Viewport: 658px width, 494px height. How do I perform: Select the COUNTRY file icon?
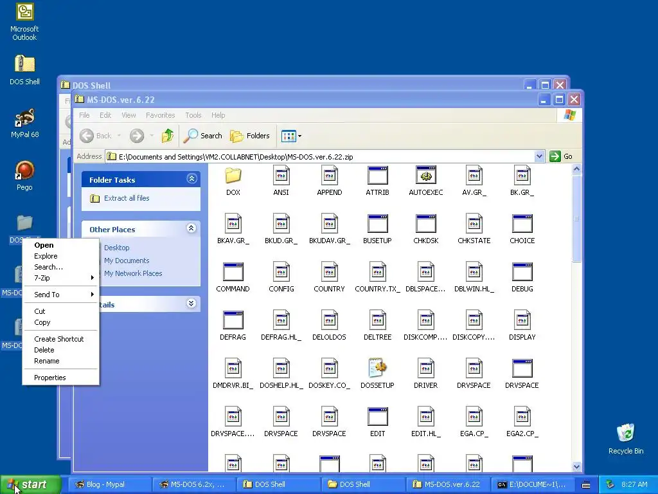(330, 272)
